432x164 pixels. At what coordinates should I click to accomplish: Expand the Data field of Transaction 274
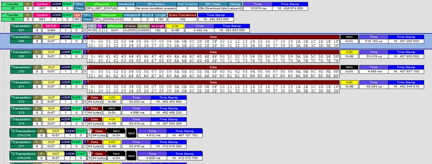point(95,122)
